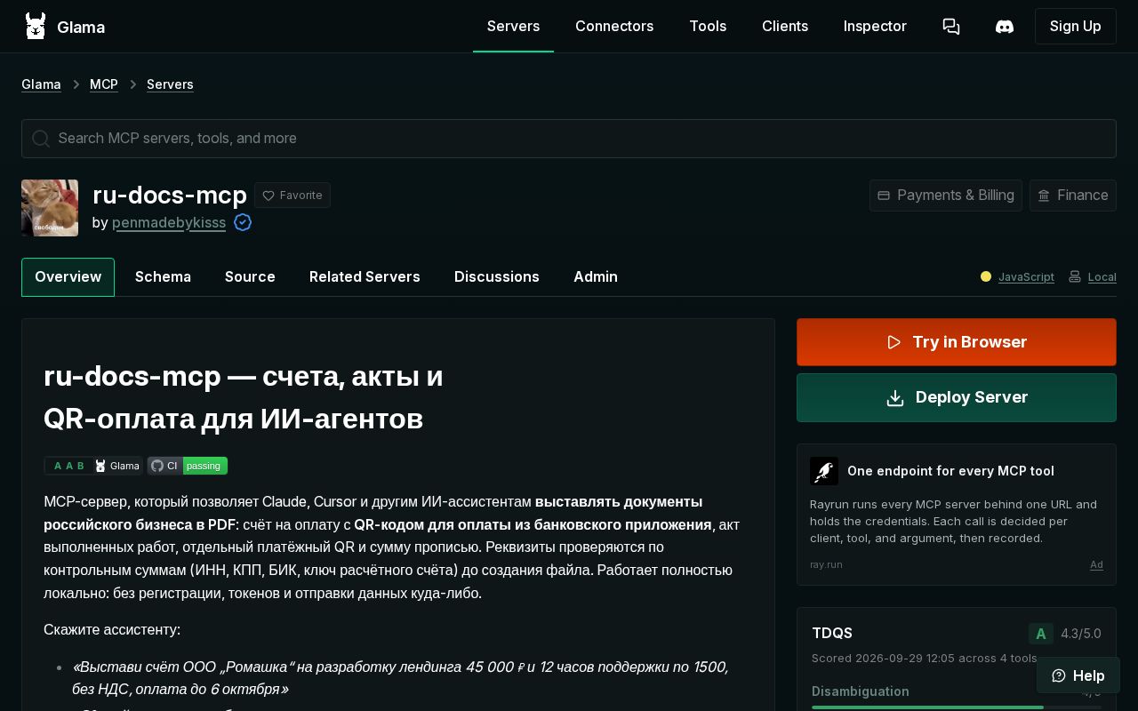Toggle the Favorite heart button
The image size is (1138, 711).
293,196
